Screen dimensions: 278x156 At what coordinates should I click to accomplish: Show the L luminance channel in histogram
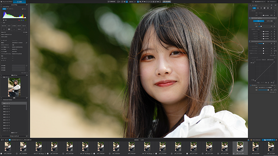click(13, 9)
